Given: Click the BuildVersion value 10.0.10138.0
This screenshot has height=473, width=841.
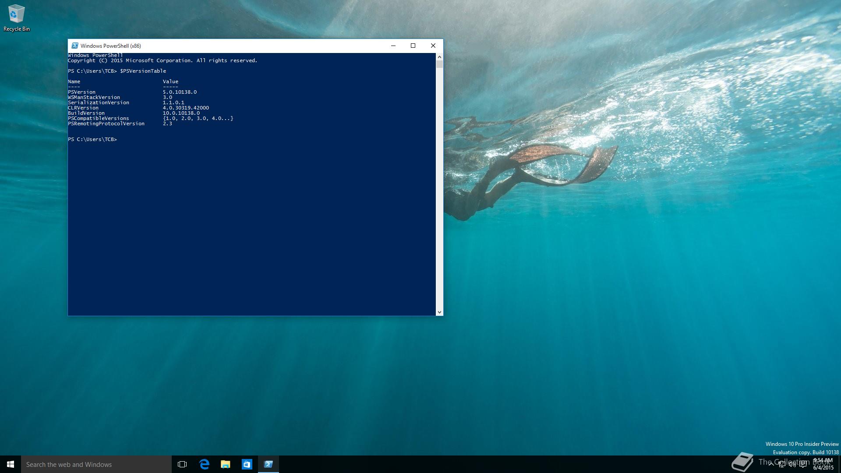Looking at the screenshot, I should (x=181, y=113).
